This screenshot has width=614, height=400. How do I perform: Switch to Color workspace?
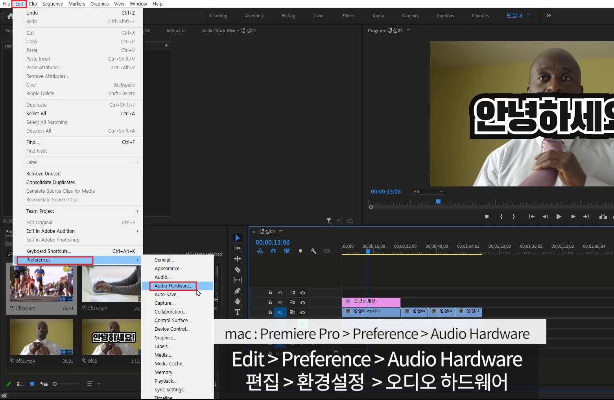(x=319, y=16)
